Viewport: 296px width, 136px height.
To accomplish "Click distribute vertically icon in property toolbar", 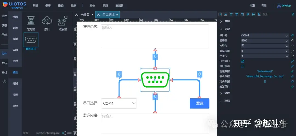I will (x=226, y=14).
